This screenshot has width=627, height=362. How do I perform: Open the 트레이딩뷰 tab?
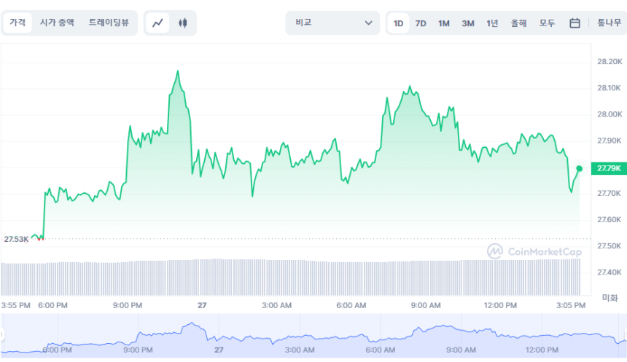(x=109, y=23)
